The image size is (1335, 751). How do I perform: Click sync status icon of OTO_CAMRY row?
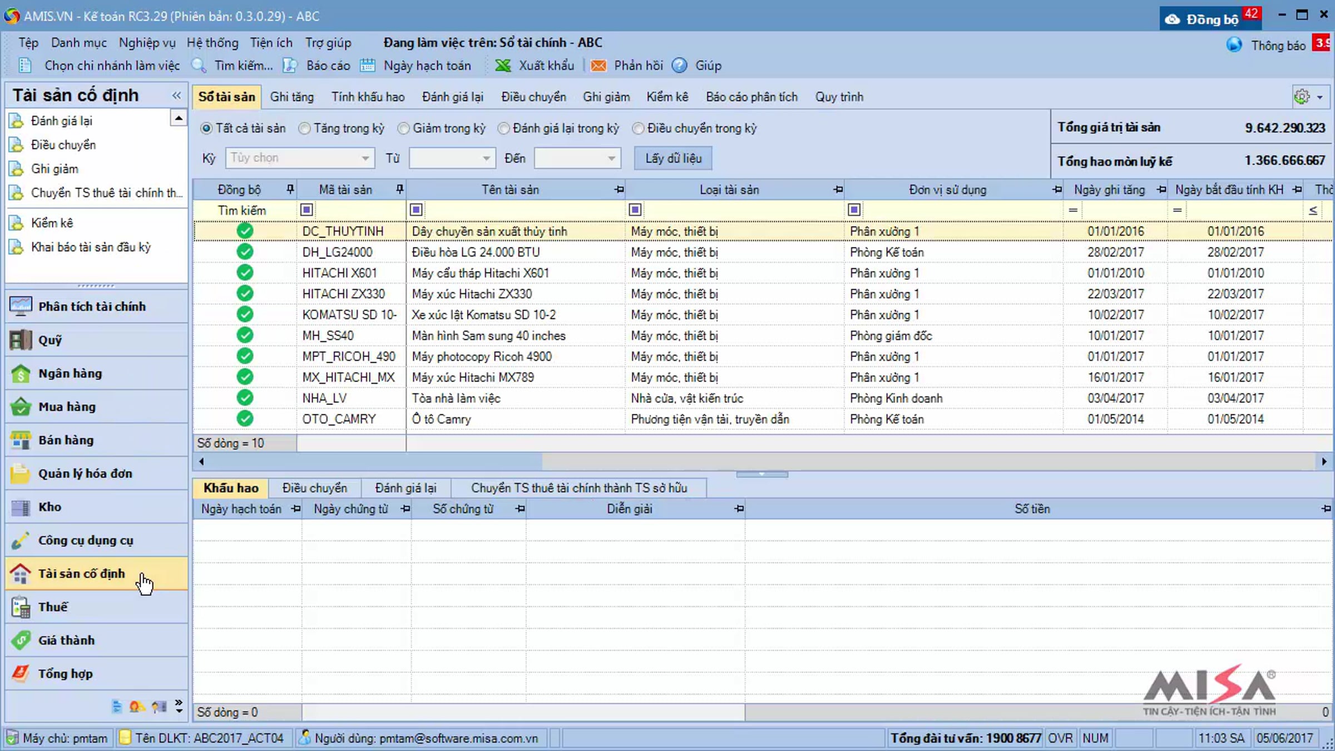tap(245, 418)
